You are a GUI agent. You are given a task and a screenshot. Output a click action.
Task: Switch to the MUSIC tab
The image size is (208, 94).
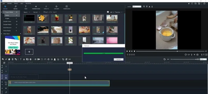pyautogui.click(x=16, y=8)
